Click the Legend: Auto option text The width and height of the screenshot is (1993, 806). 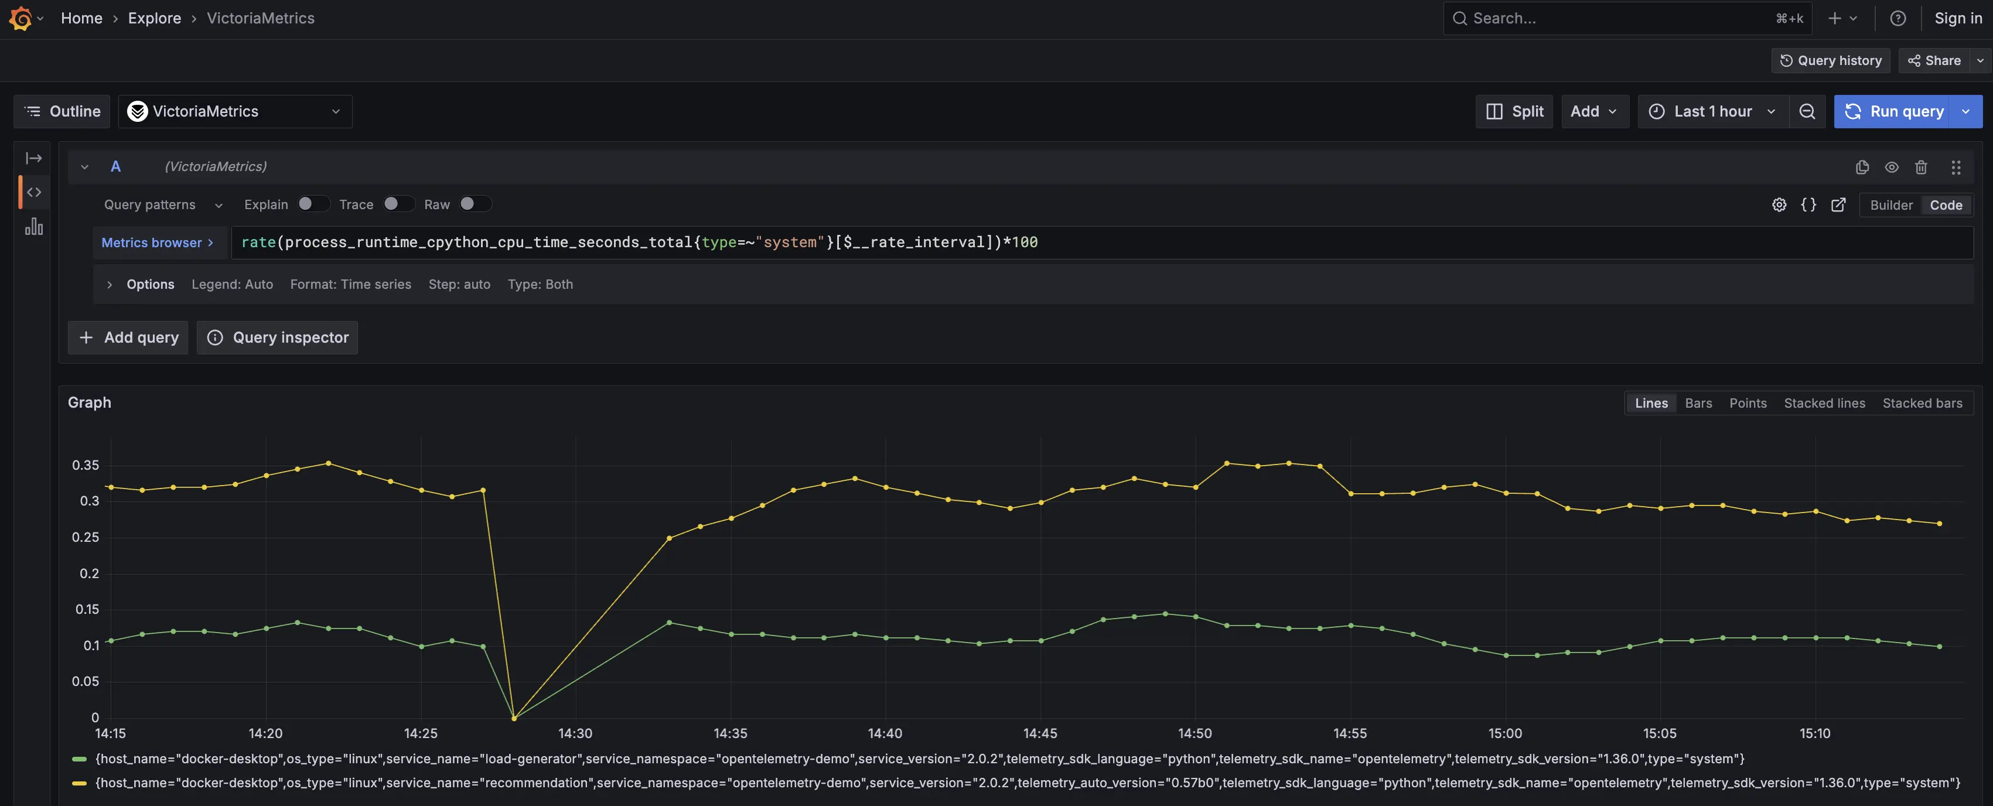[x=232, y=284]
